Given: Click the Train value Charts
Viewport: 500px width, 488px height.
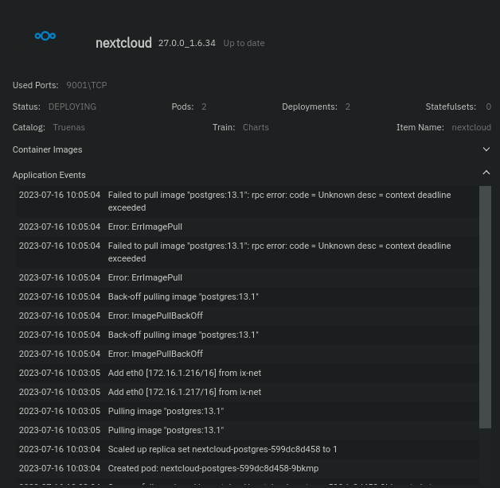Looking at the screenshot, I should 256,127.
